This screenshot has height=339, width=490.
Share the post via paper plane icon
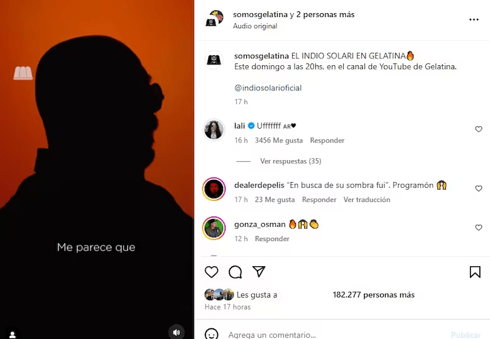click(x=259, y=272)
